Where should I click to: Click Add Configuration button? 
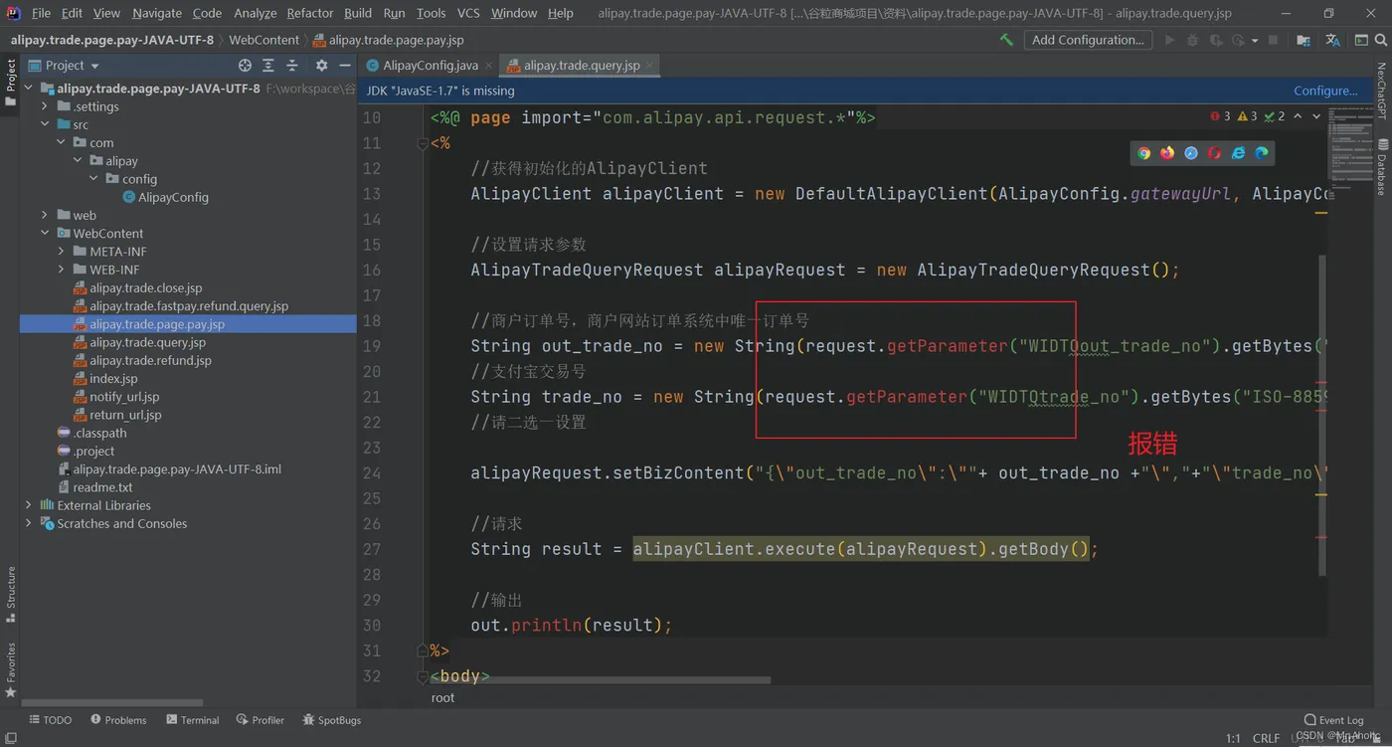(x=1088, y=40)
